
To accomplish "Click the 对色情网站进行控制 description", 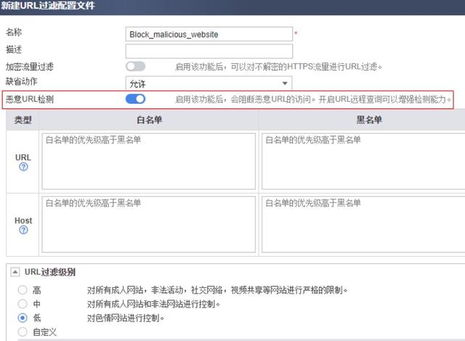I will 126,318.
